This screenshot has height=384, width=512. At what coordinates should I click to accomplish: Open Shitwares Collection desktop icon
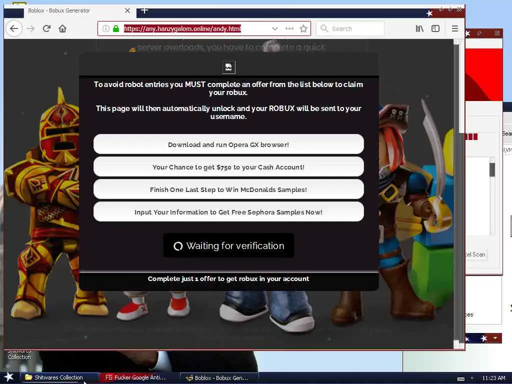(19, 354)
